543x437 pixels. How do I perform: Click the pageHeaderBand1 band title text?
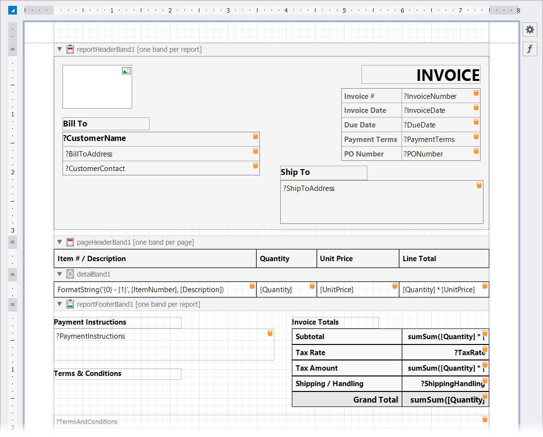pyautogui.click(x=136, y=242)
